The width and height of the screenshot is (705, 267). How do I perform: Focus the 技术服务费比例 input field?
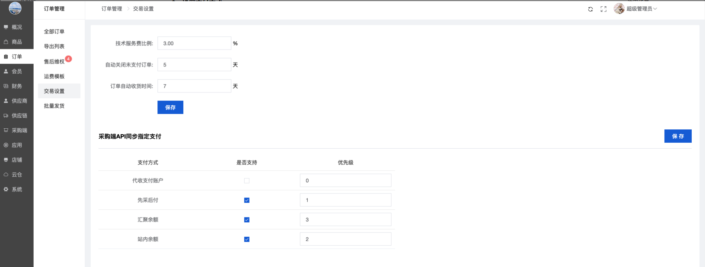tap(194, 43)
